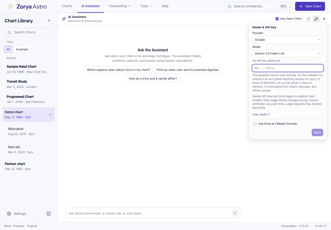Click the magnifier icon in Search commands
The height and width of the screenshot is (230, 331).
(230, 7)
